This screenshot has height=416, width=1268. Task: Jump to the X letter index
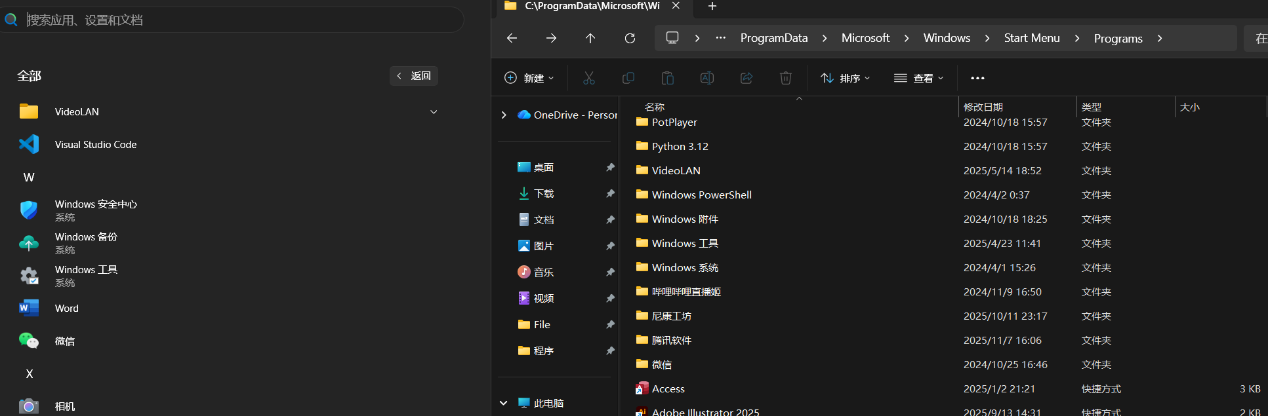click(29, 374)
